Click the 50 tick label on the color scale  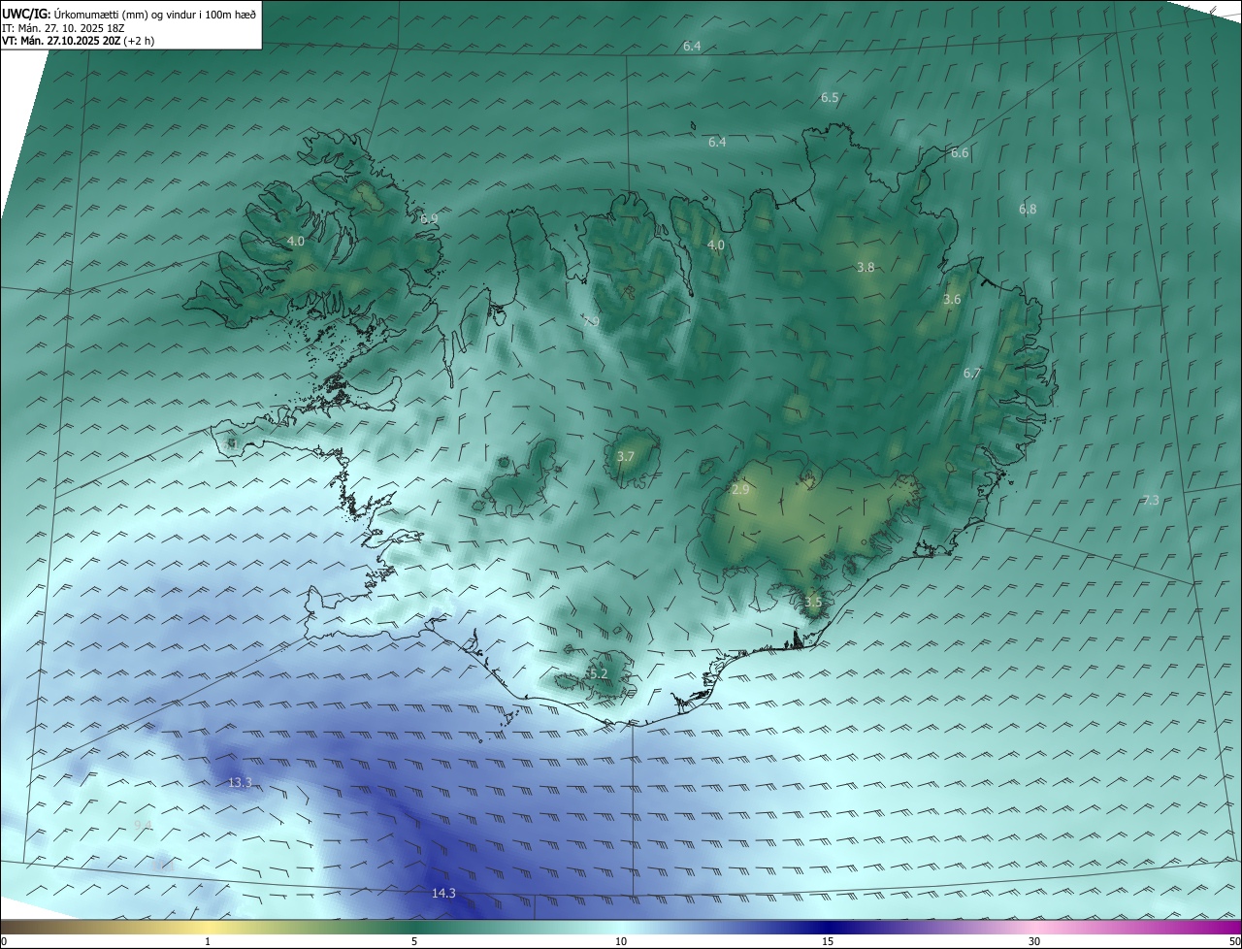(x=1234, y=941)
